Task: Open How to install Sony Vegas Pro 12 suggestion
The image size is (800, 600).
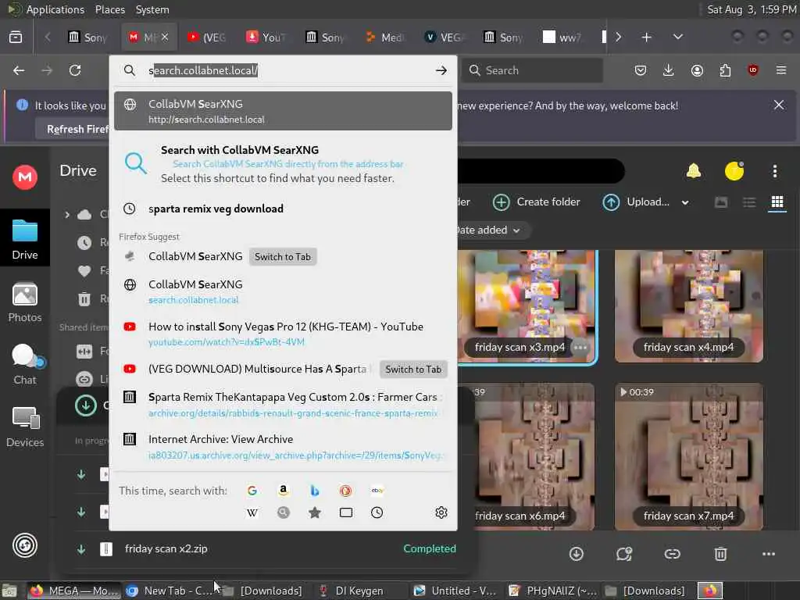Action: click(x=283, y=334)
